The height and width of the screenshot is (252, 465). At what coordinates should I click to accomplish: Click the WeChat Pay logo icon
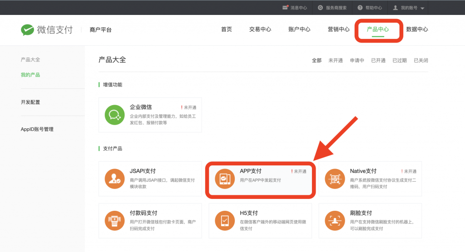point(28,30)
